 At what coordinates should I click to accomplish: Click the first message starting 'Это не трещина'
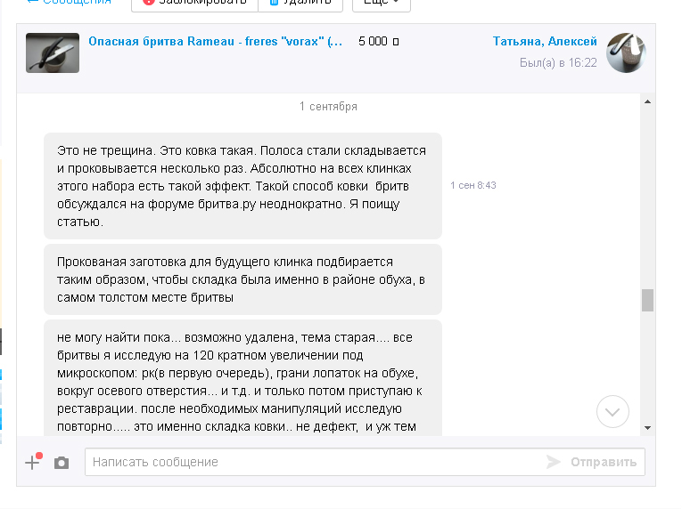point(242,186)
